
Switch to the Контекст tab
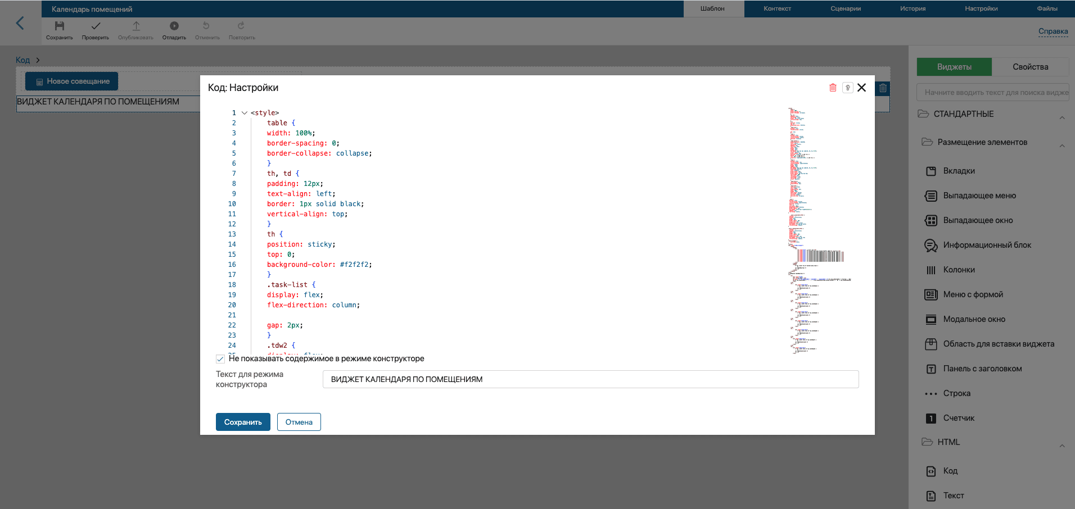777,8
